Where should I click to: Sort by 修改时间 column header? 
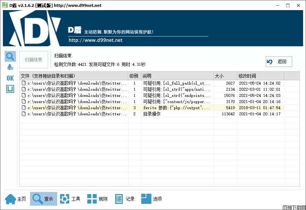click(x=260, y=76)
